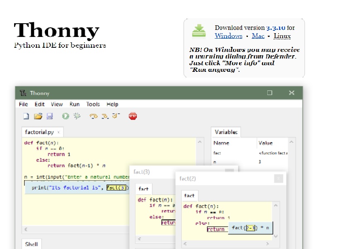Click the Save floppy disk icon

(x=50, y=116)
